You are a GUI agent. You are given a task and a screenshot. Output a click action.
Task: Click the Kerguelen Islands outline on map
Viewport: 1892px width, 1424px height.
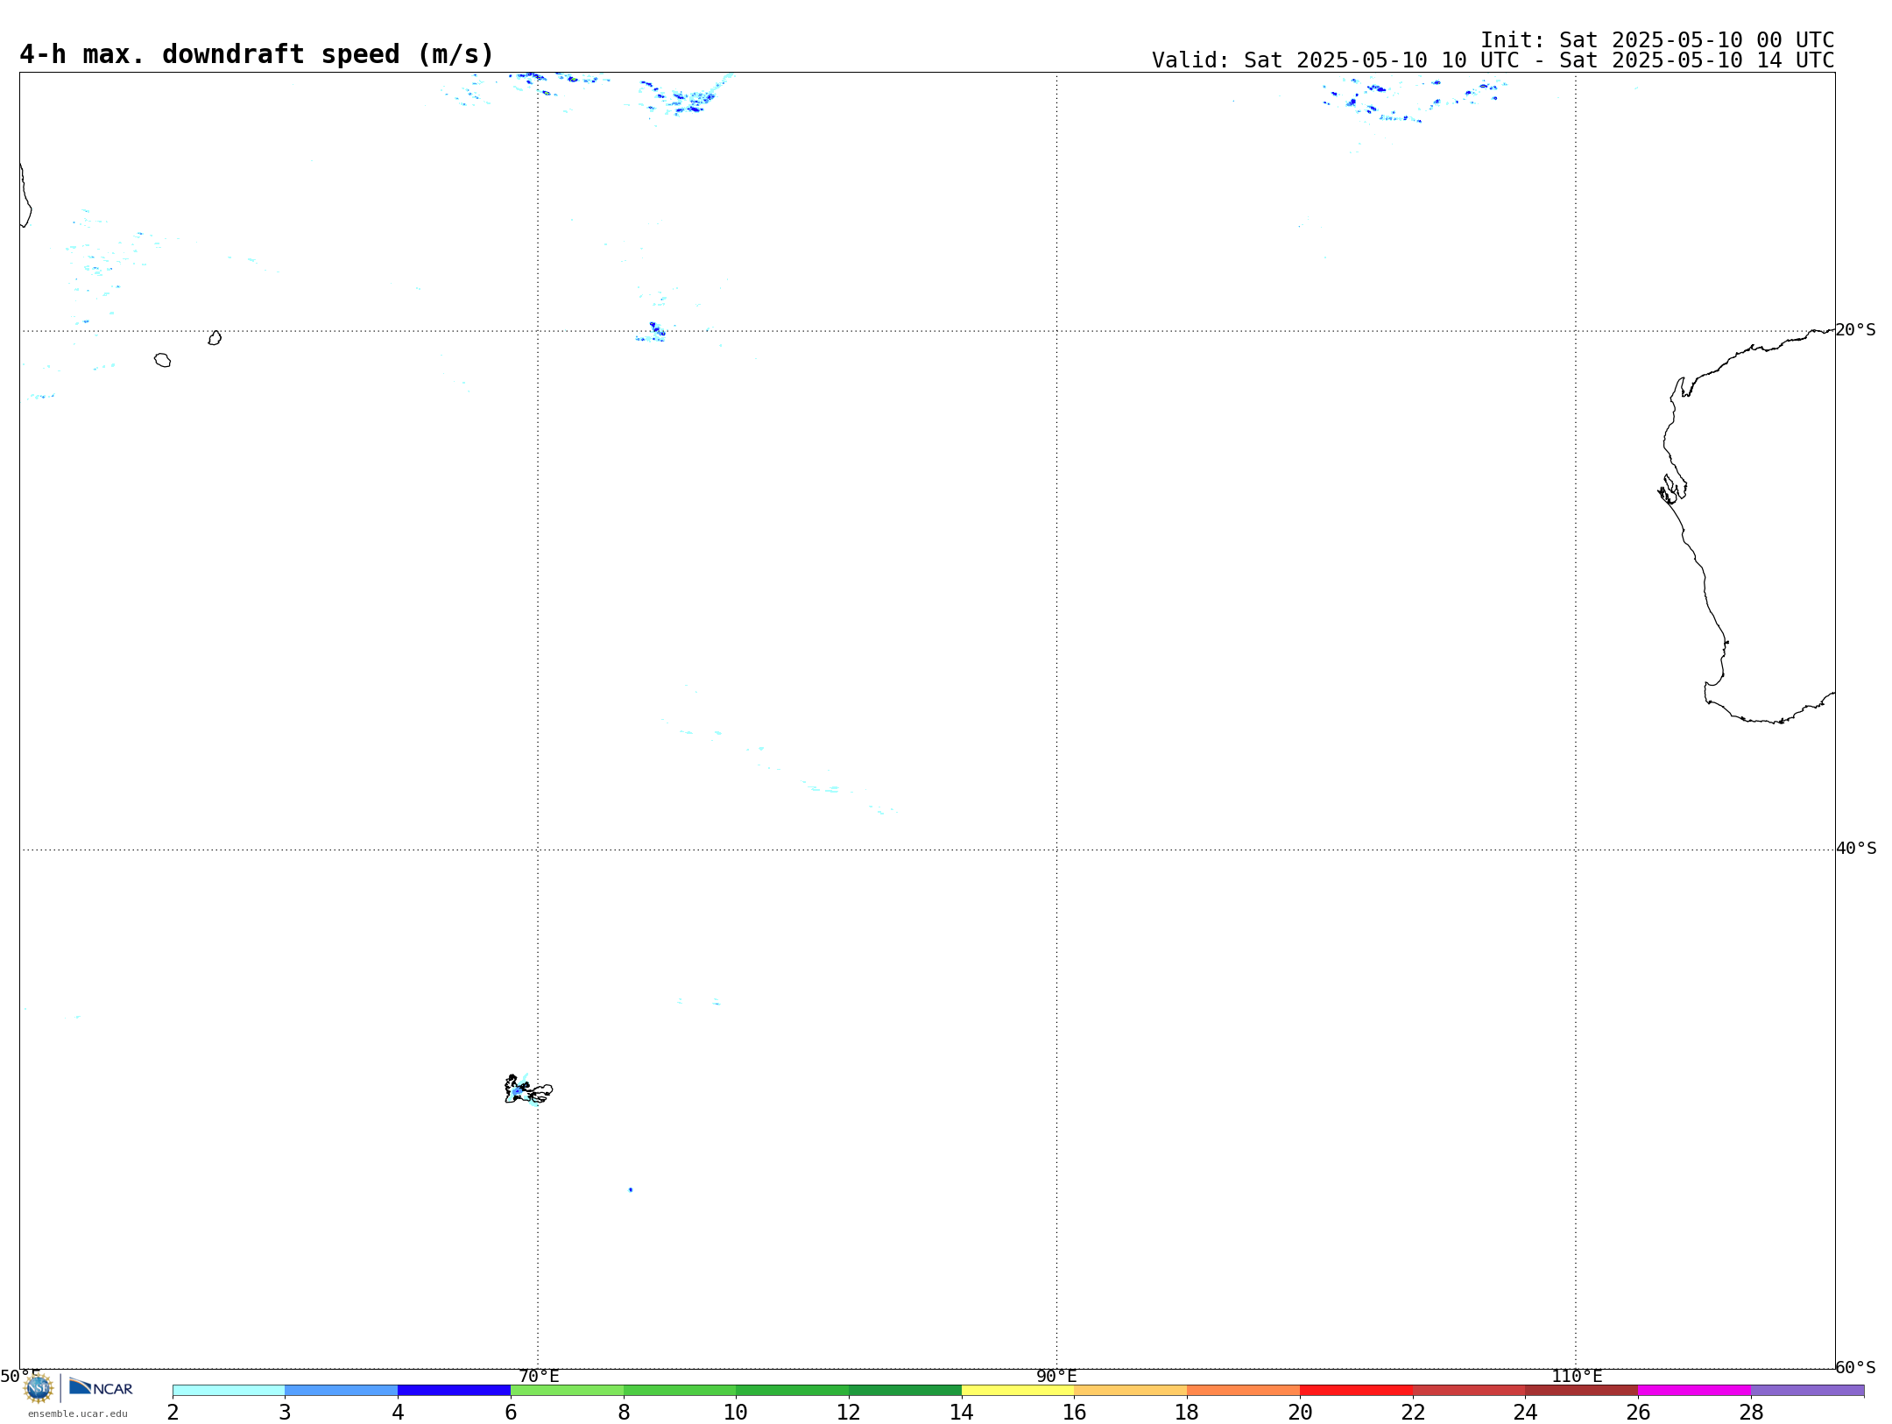[x=528, y=1089]
